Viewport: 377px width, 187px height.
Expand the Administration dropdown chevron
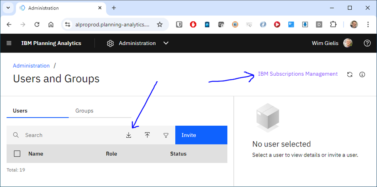click(166, 43)
